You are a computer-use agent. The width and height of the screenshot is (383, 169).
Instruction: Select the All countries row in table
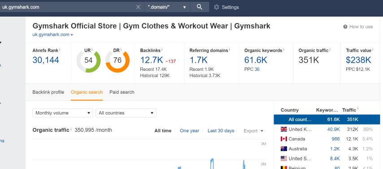point(327,119)
